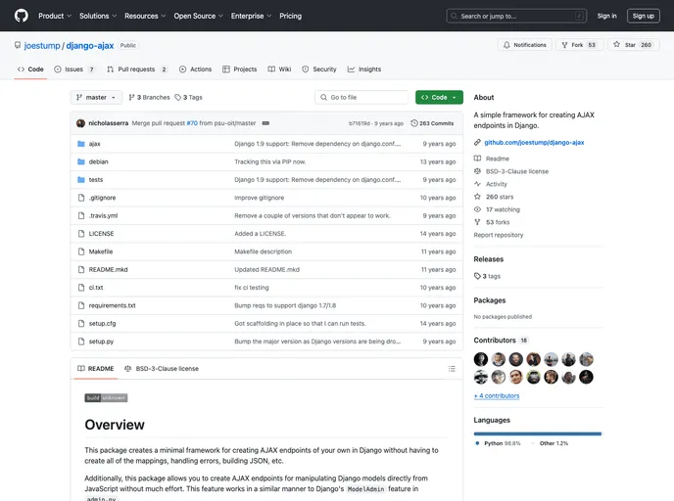Screen dimensions: 674x501
Task: Open pull request #70 link
Action: pyautogui.click(x=192, y=123)
